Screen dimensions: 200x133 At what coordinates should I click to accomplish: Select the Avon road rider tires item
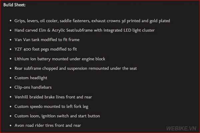pyautogui.click(x=48, y=125)
